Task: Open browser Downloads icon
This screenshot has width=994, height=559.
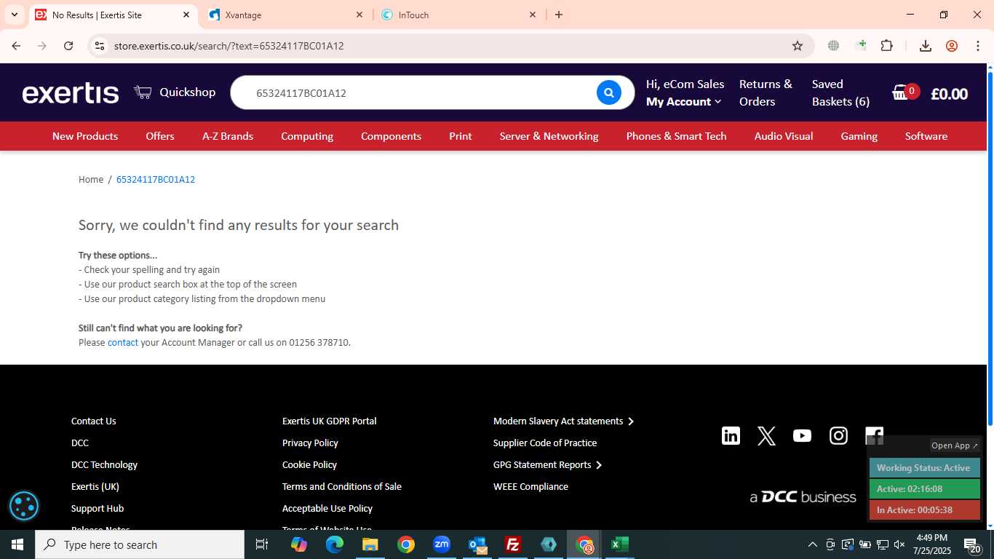Action: pyautogui.click(x=926, y=46)
